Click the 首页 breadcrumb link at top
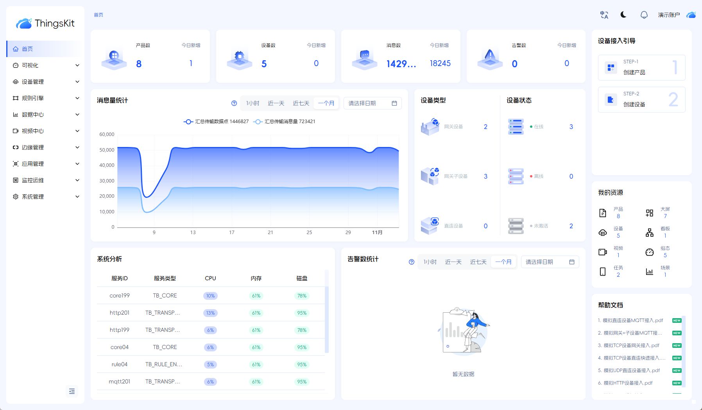The image size is (702, 410). (x=98, y=15)
